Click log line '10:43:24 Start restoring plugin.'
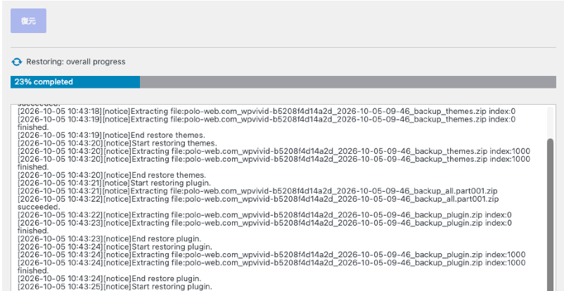The width and height of the screenshot is (564, 291). coord(115,247)
